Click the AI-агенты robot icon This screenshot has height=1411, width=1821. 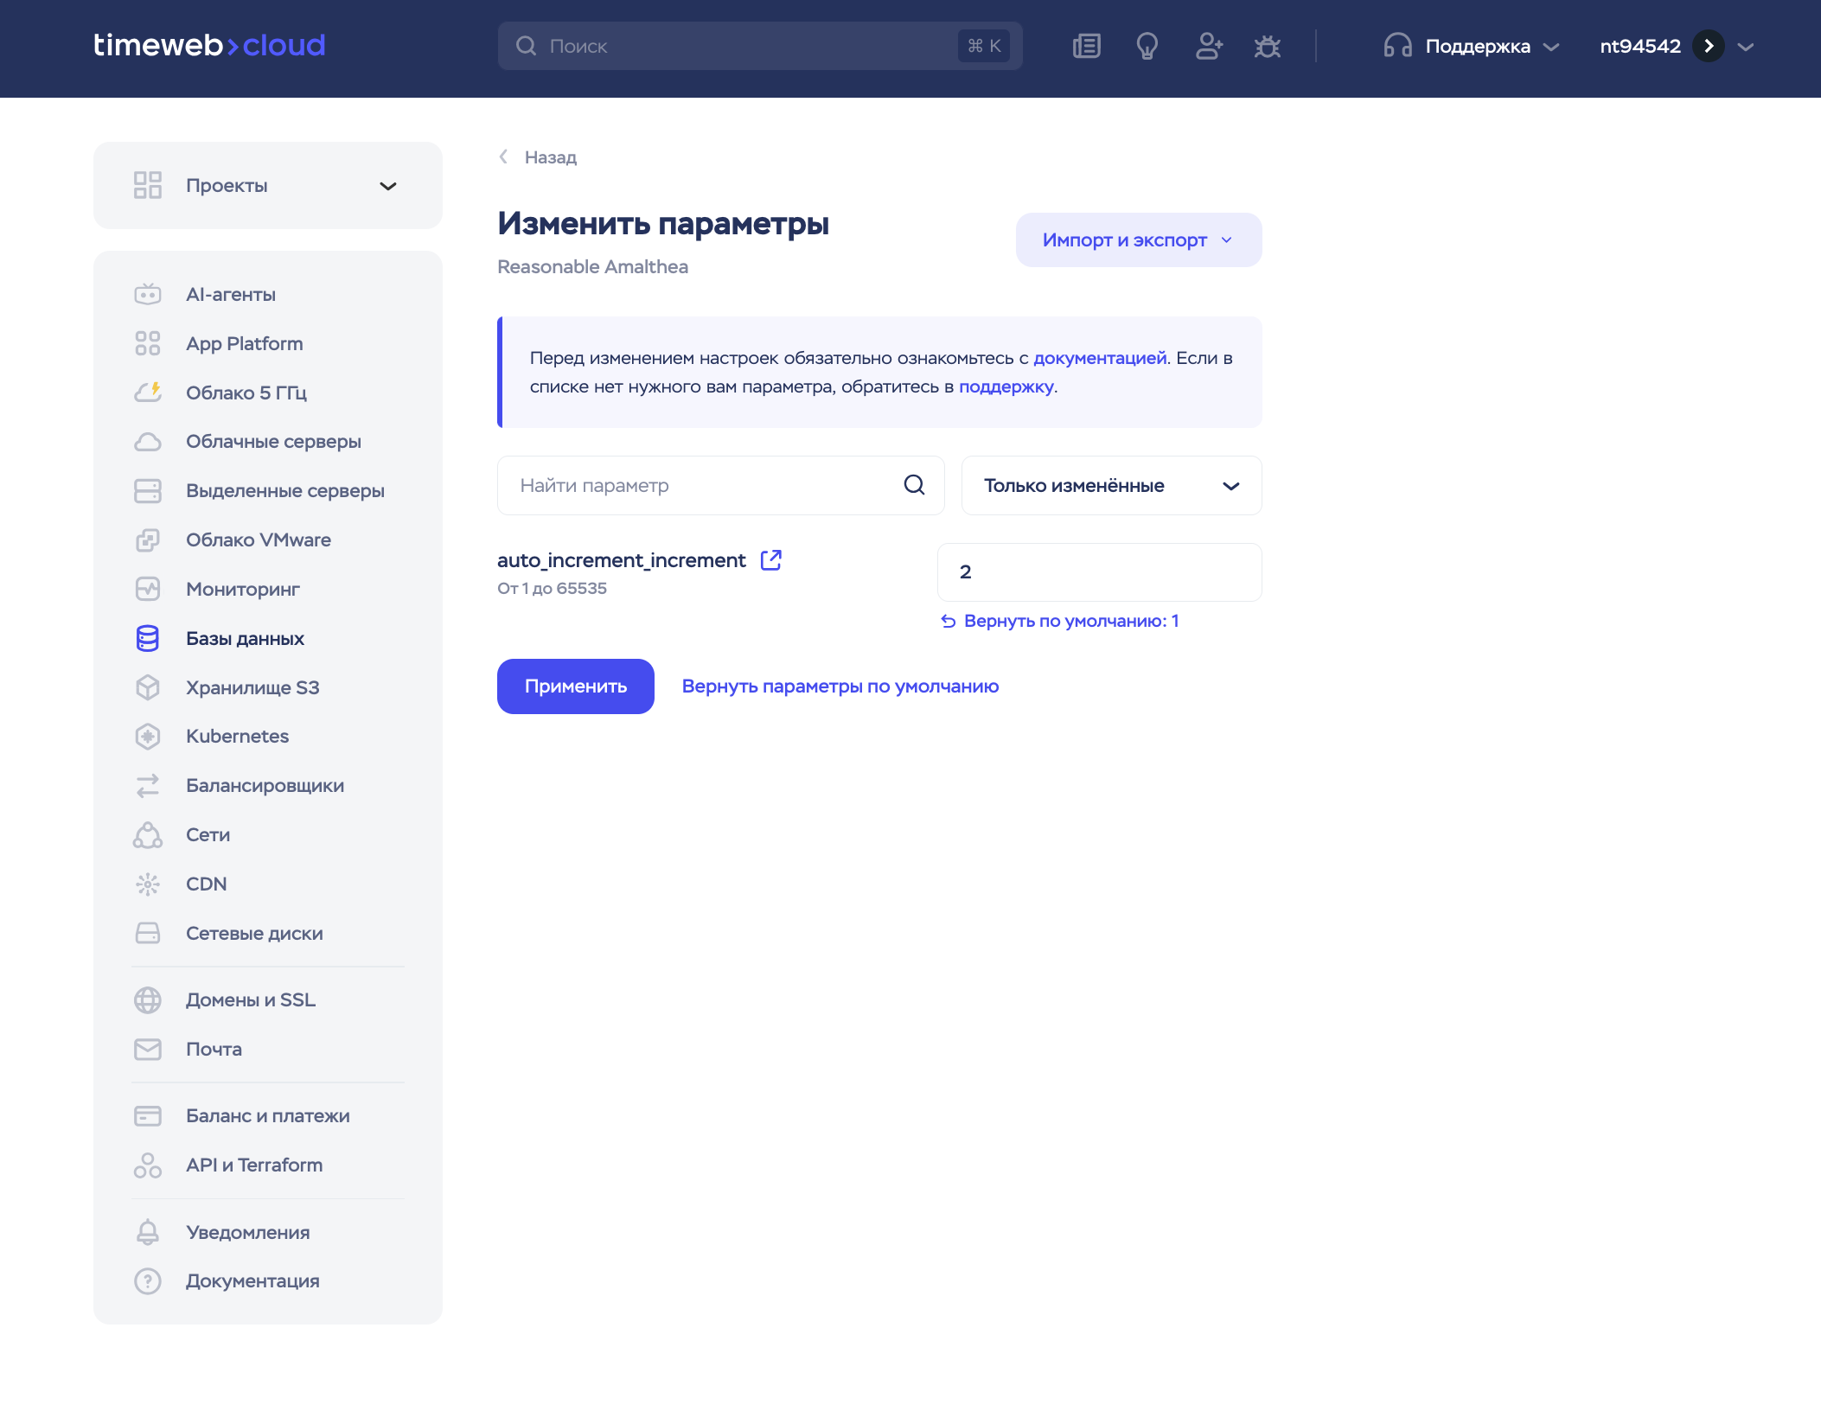(x=148, y=294)
